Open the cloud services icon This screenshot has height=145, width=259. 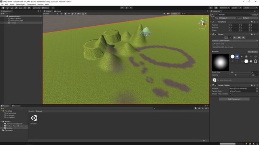click(x=216, y=8)
